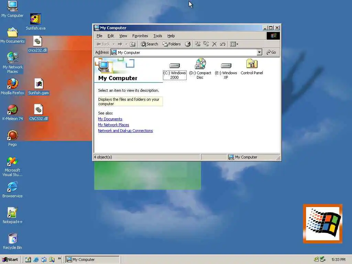The width and height of the screenshot is (352, 264).
Task: Select the Recycle Bin icon
Action: pyautogui.click(x=12, y=241)
